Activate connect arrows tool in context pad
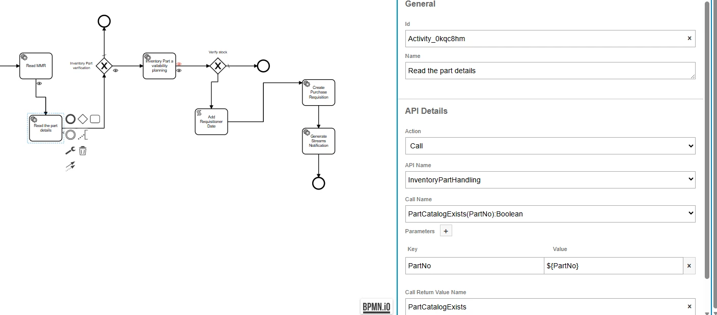This screenshot has width=717, height=315. coord(70,166)
